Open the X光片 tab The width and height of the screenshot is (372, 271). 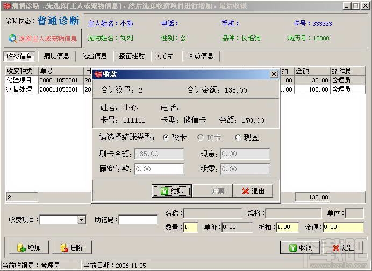tap(164, 56)
